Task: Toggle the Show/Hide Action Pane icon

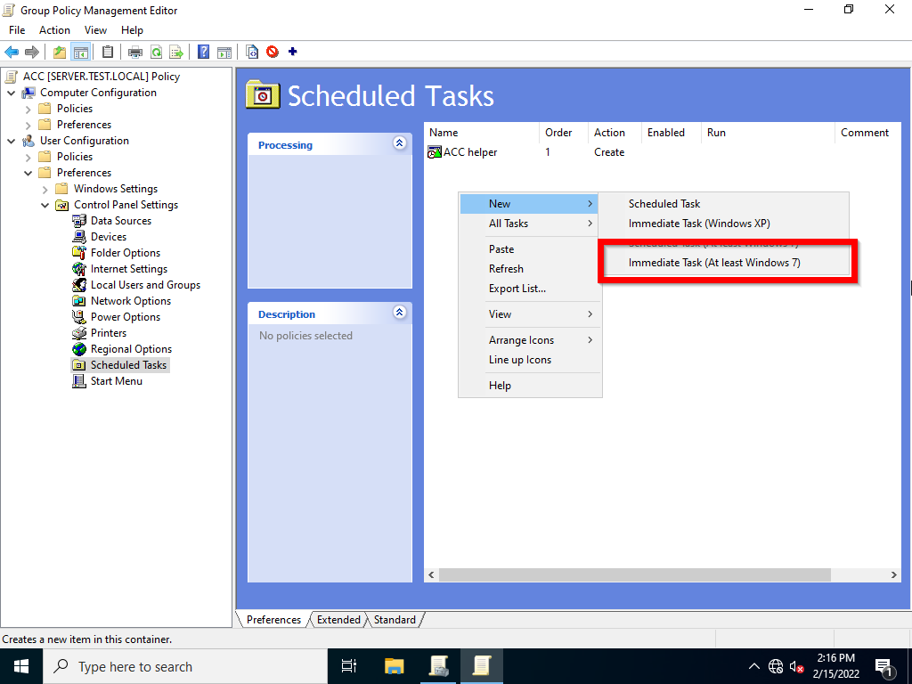Action: point(224,52)
